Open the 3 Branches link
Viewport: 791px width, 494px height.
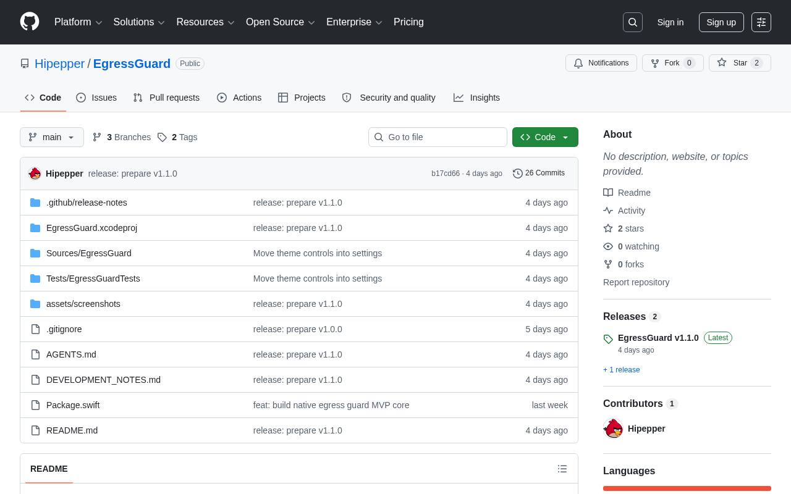coord(122,137)
